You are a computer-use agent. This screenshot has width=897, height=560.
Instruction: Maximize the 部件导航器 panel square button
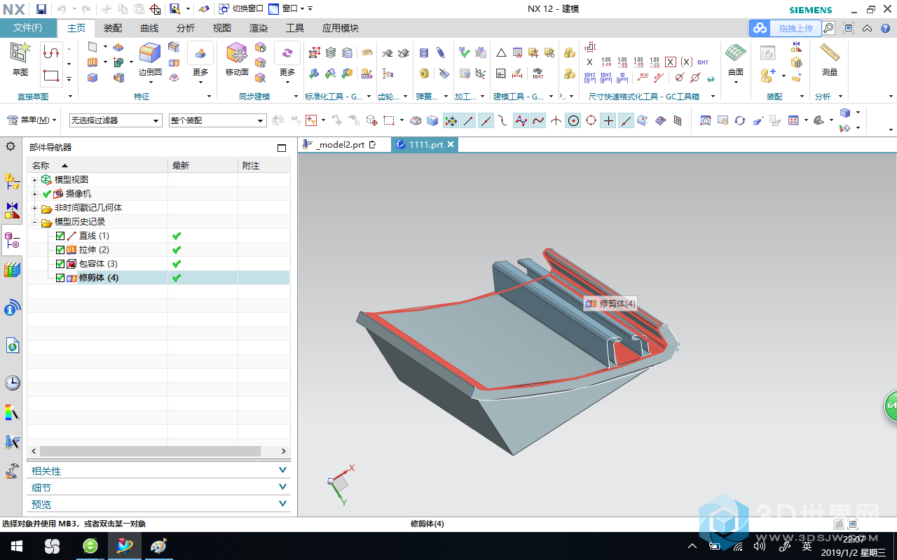pyautogui.click(x=282, y=148)
